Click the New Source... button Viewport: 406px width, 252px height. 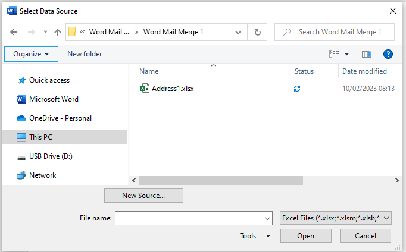[143, 196]
